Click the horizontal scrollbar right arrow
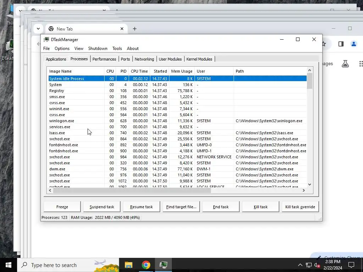Screen dimensions: 363x272 coord(304,190)
